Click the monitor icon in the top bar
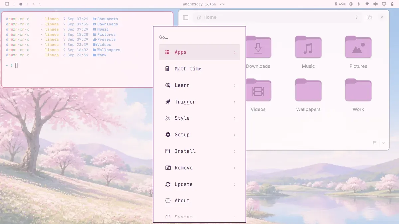The height and width of the screenshot is (224, 399). pos(384,4)
